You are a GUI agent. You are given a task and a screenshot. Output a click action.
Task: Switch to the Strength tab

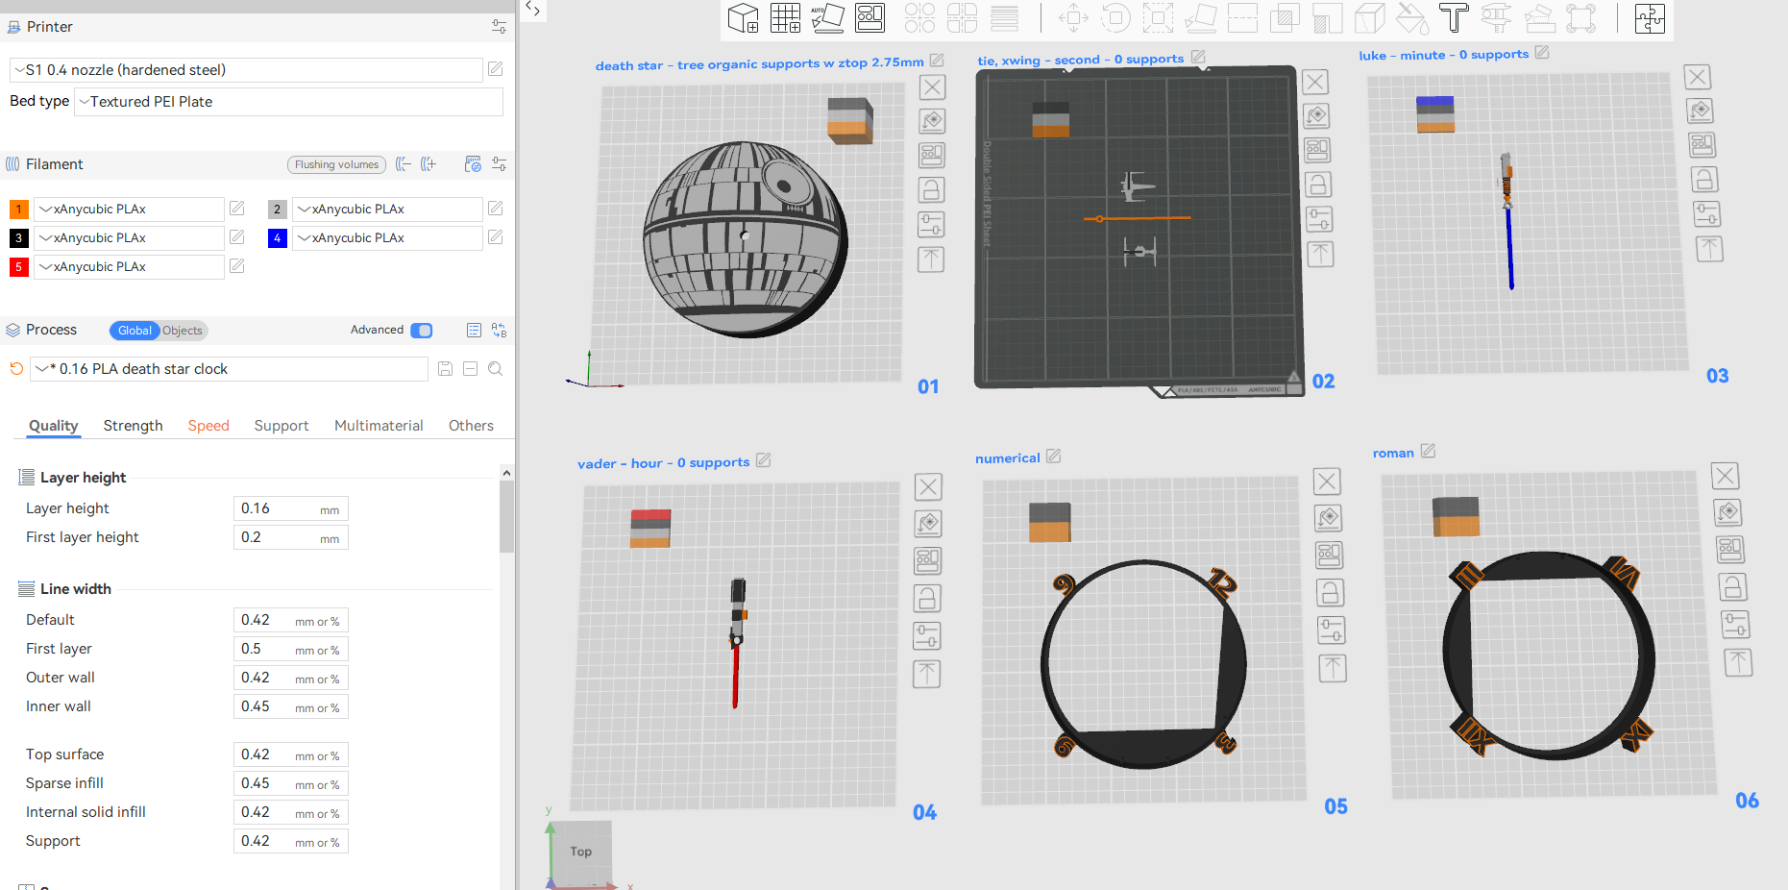click(133, 426)
